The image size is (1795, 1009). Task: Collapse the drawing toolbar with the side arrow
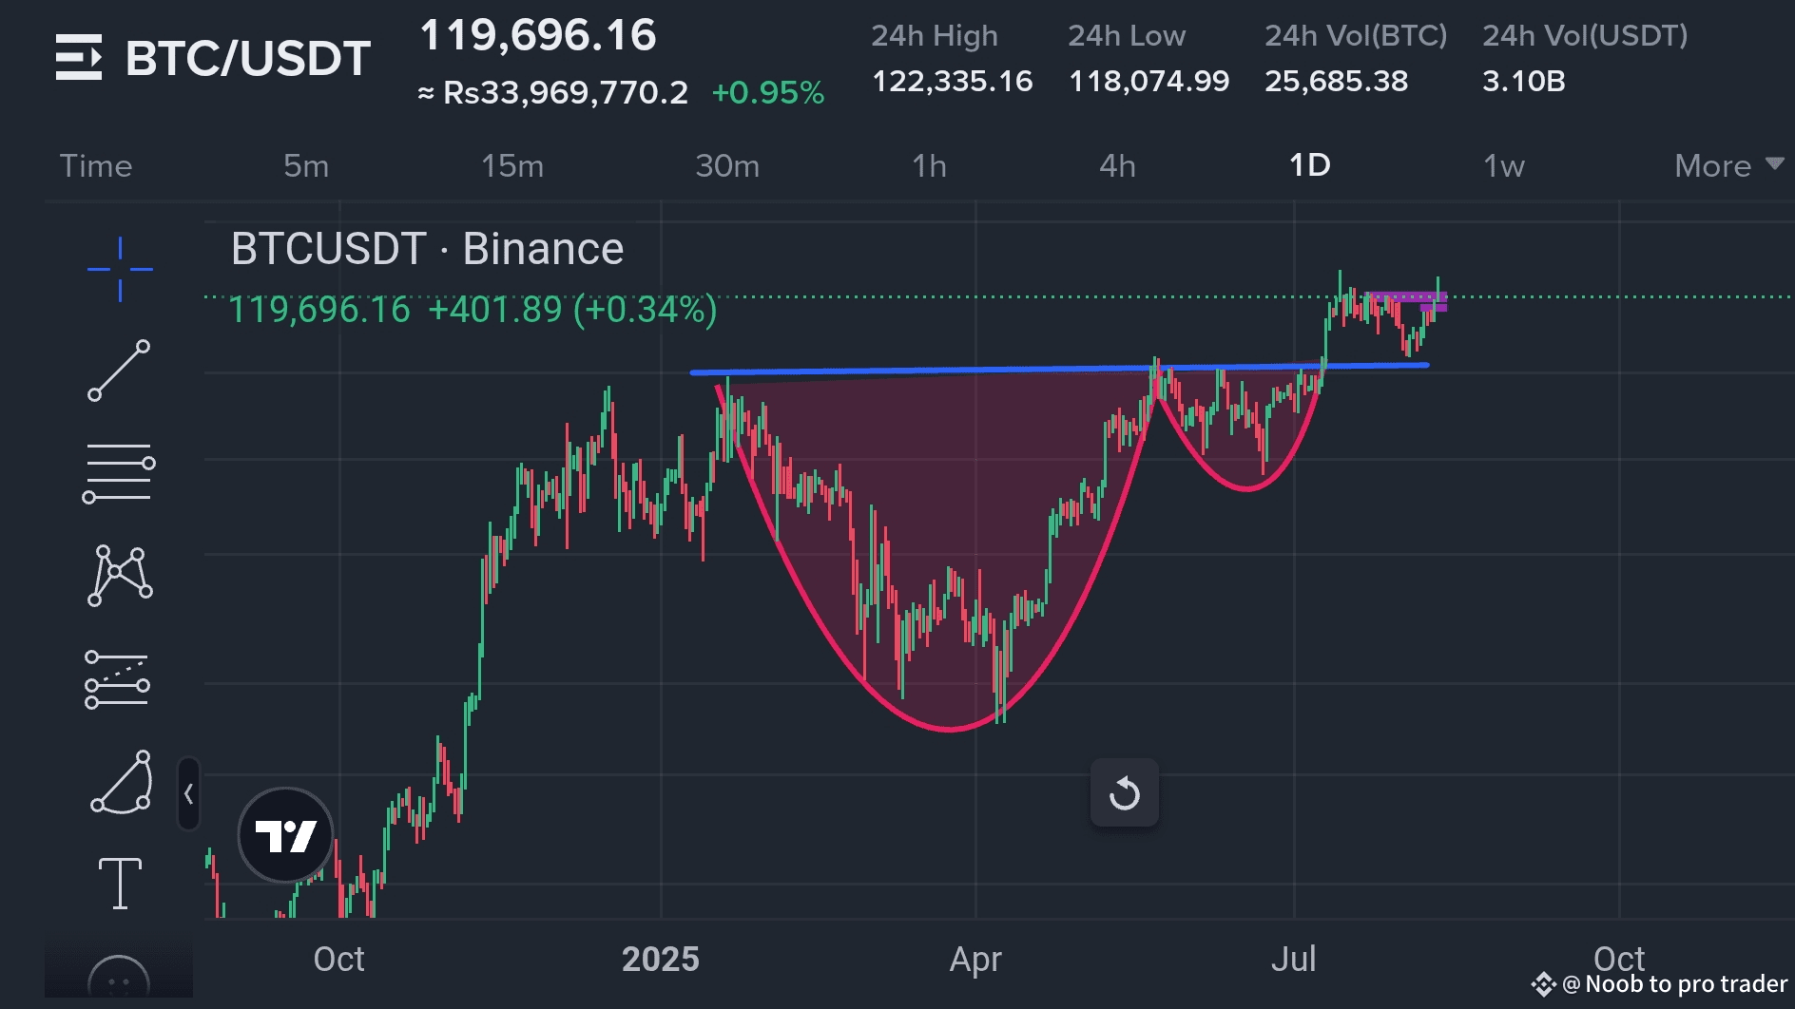pyautogui.click(x=188, y=793)
